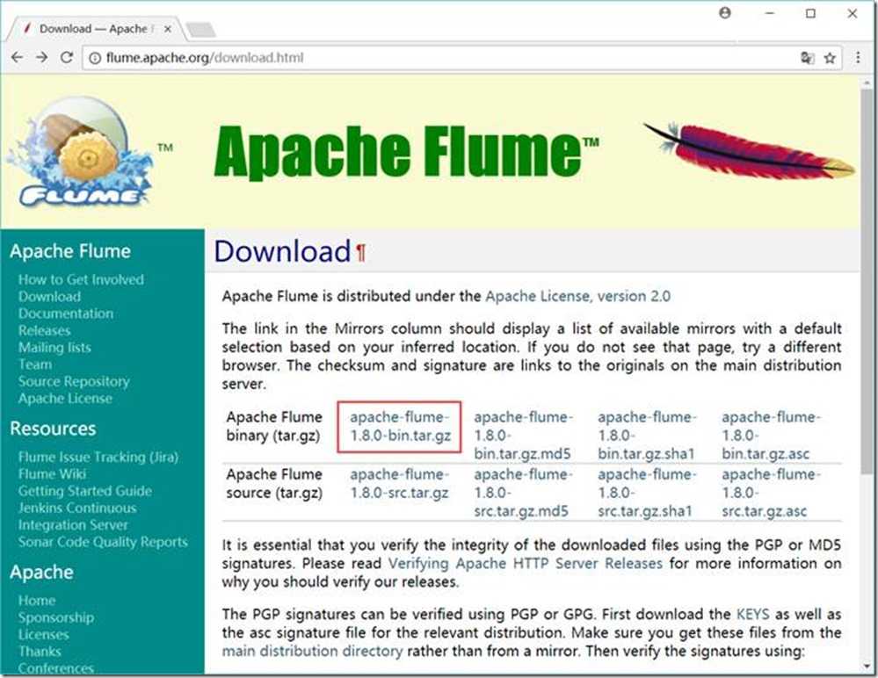Maximize the Chrome window

click(x=810, y=13)
